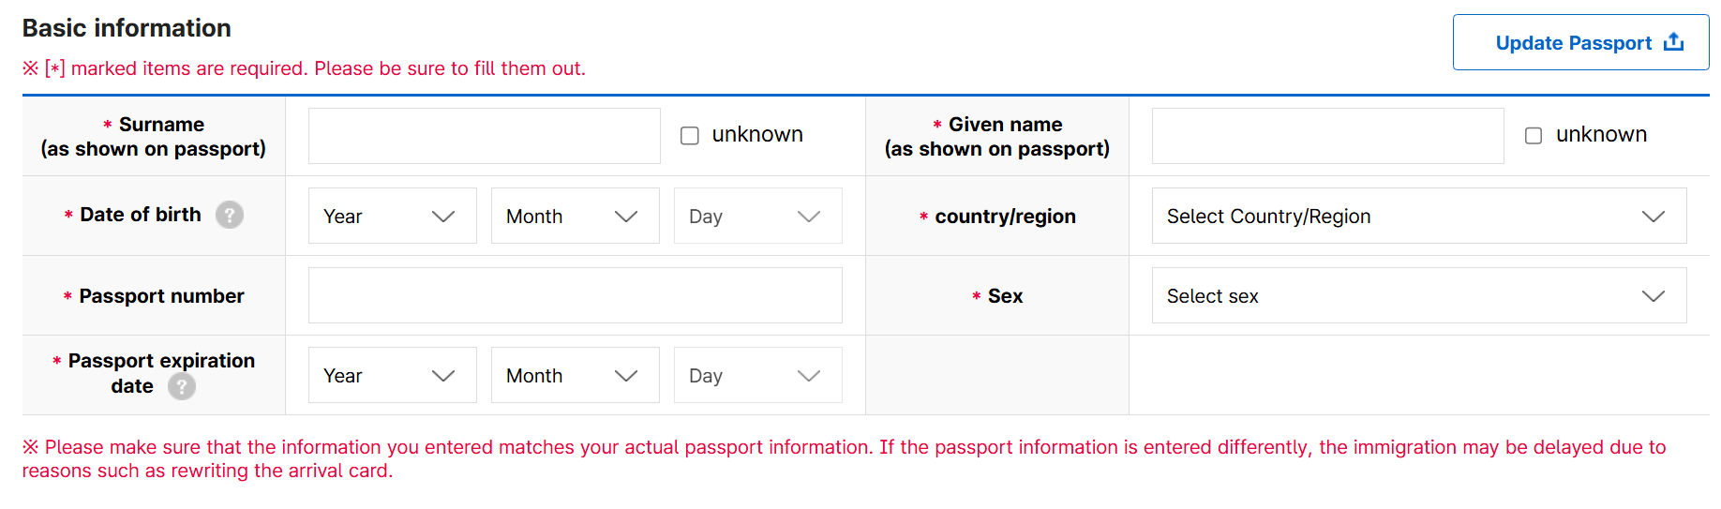Expand the Select Country/Region dropdown
Viewport: 1721px width, 509px height.
[x=1418, y=216]
